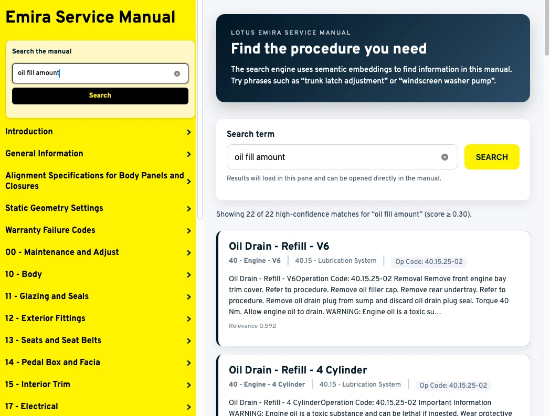Expand the 15 - Interior Trim chevron
The width and height of the screenshot is (550, 416).
tap(188, 385)
